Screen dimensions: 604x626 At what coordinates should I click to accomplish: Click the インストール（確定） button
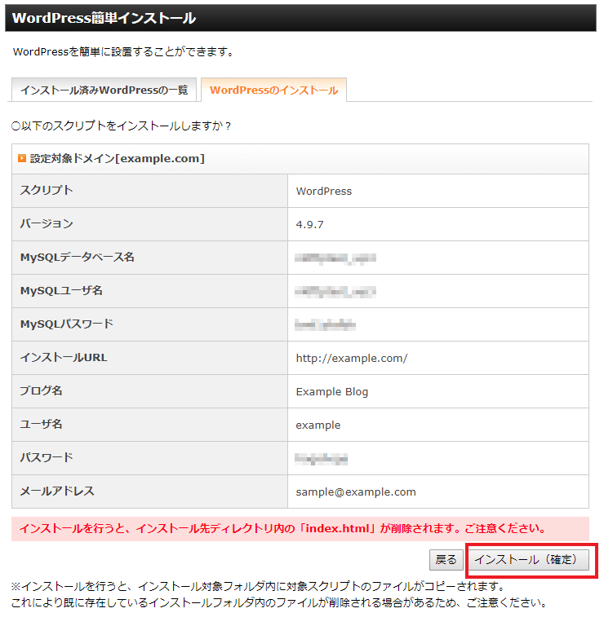click(528, 560)
